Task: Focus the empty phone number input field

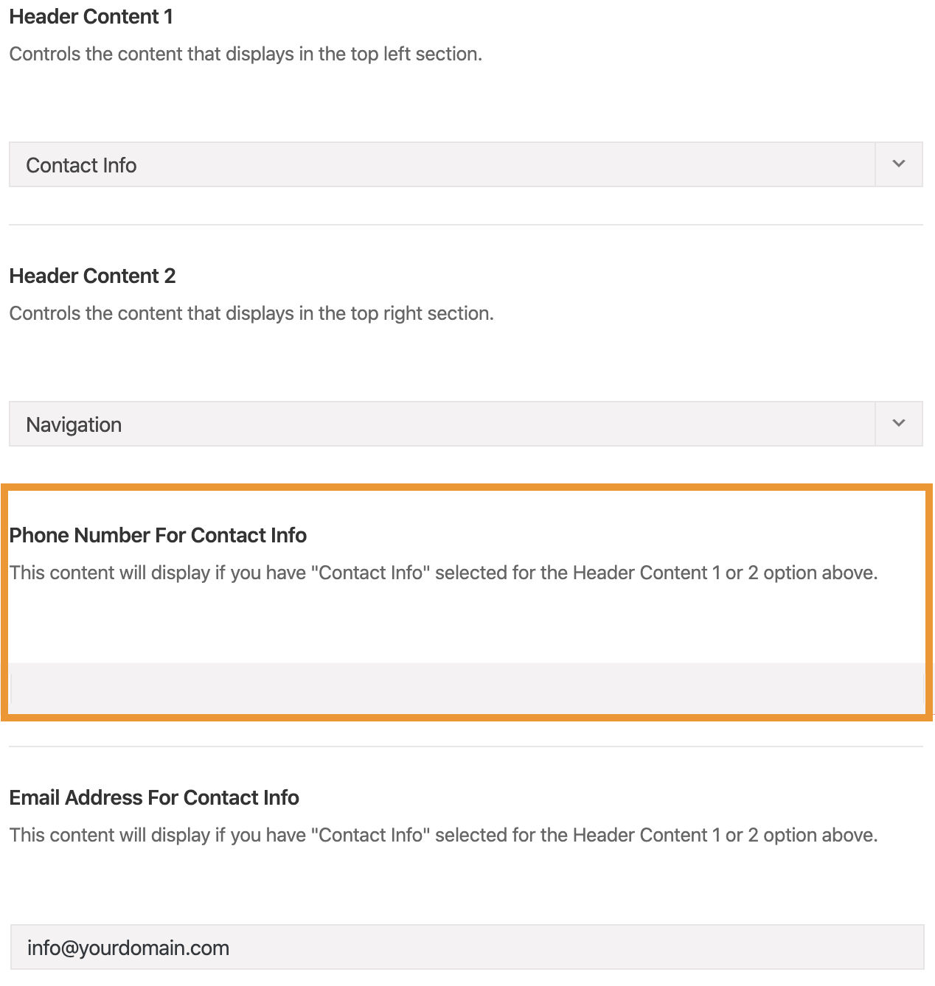Action: [467, 688]
